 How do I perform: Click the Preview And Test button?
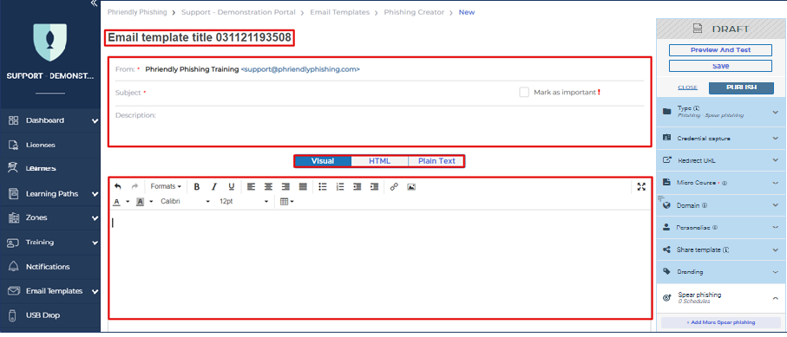pos(720,50)
